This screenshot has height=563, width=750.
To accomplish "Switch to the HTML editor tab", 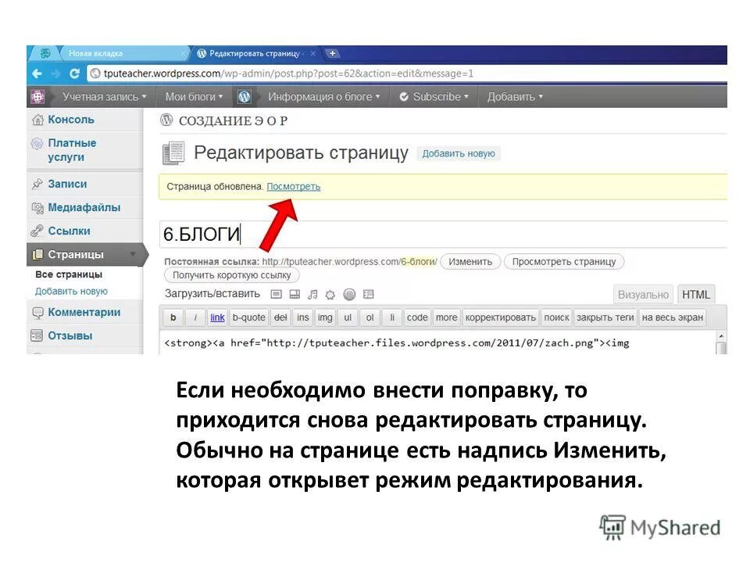I will [x=695, y=295].
